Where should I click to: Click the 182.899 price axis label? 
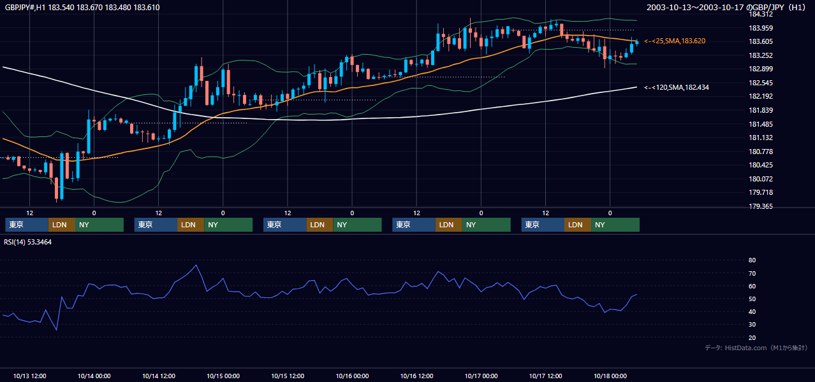761,69
